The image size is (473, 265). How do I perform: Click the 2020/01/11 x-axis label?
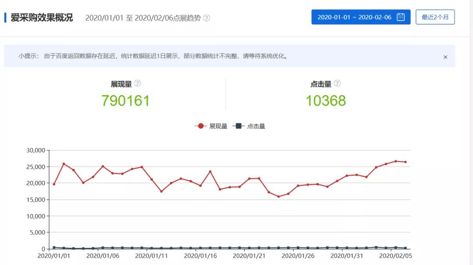click(x=152, y=256)
